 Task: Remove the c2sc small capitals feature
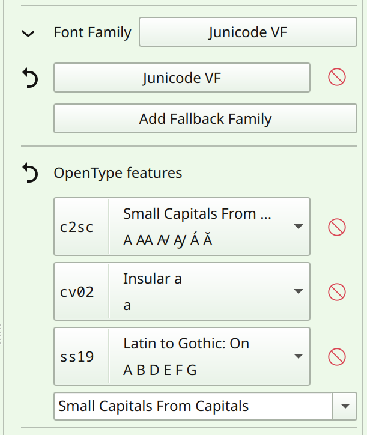[x=337, y=227]
